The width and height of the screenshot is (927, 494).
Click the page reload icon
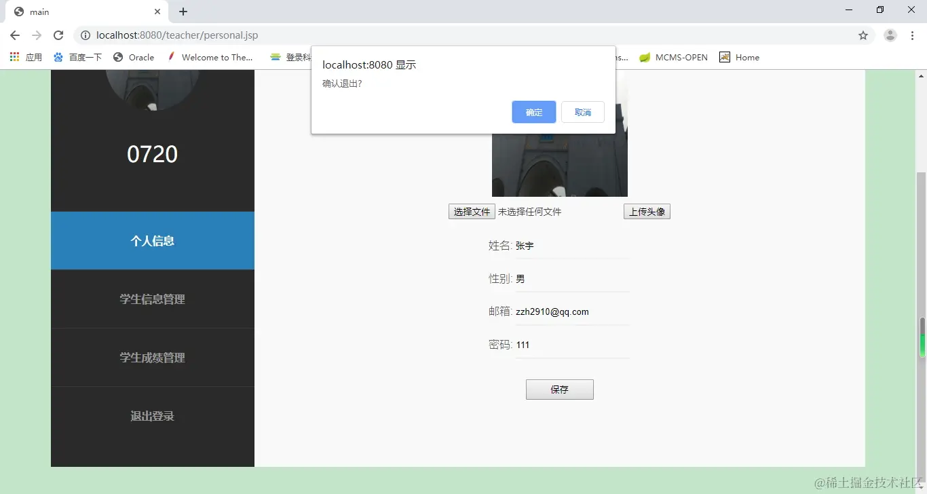point(58,35)
